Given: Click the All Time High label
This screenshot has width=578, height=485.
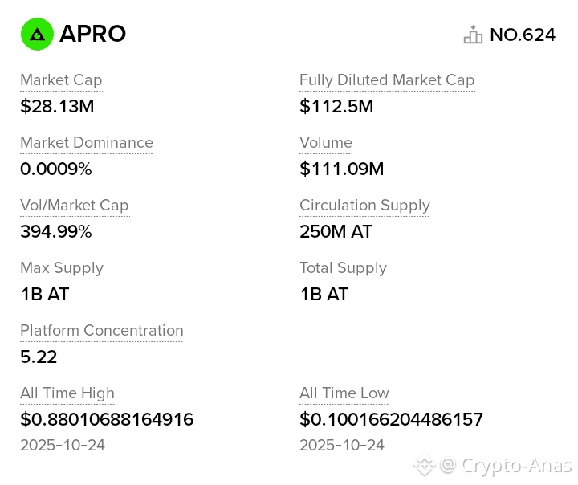Looking at the screenshot, I should coord(67,393).
